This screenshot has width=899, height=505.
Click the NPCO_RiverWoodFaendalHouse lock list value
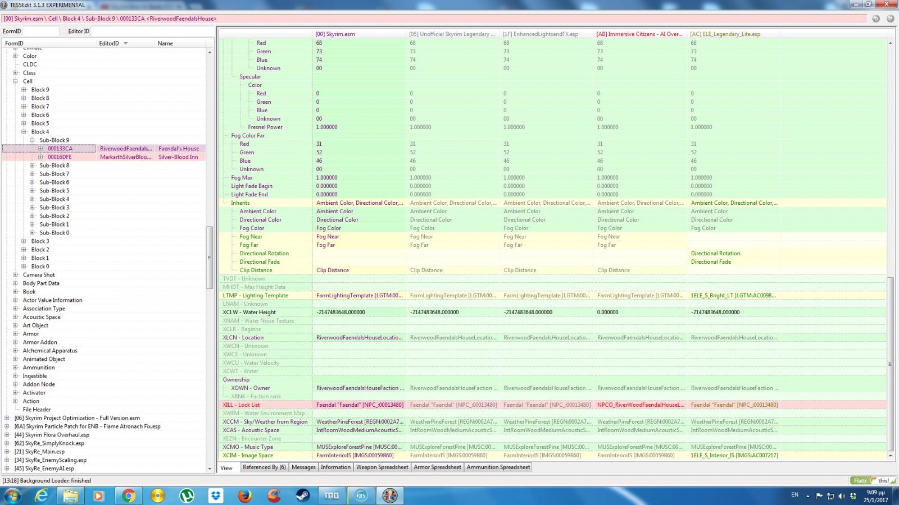641,405
